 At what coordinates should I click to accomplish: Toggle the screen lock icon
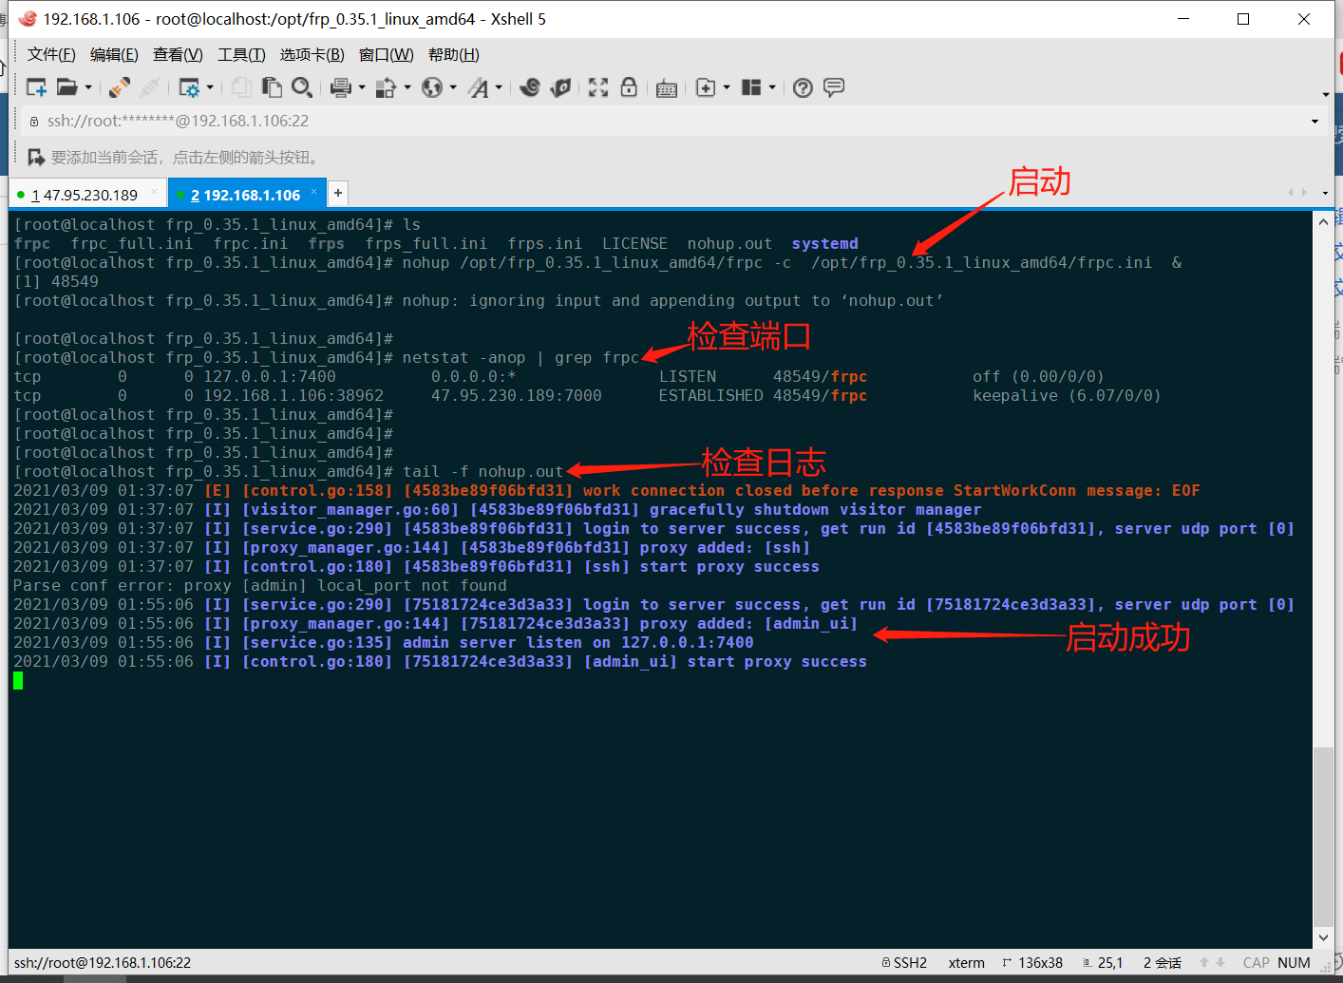(629, 87)
